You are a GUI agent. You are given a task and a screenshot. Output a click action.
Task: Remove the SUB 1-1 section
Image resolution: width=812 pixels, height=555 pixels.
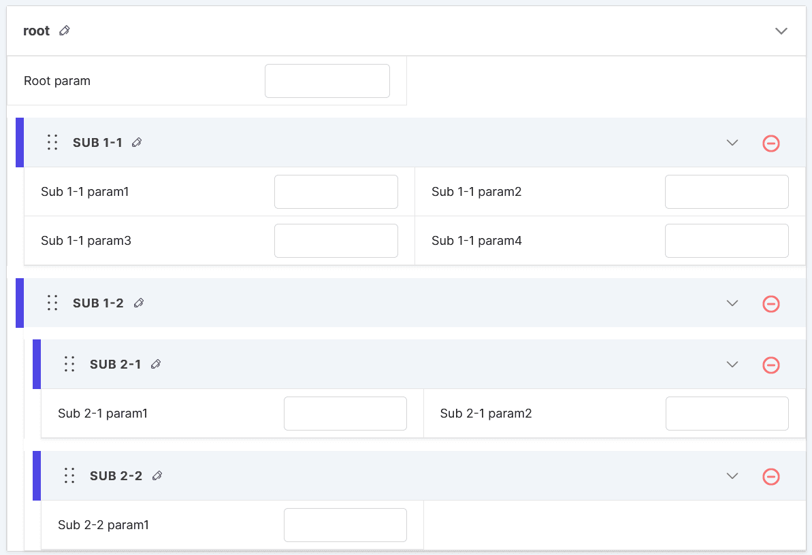(771, 144)
